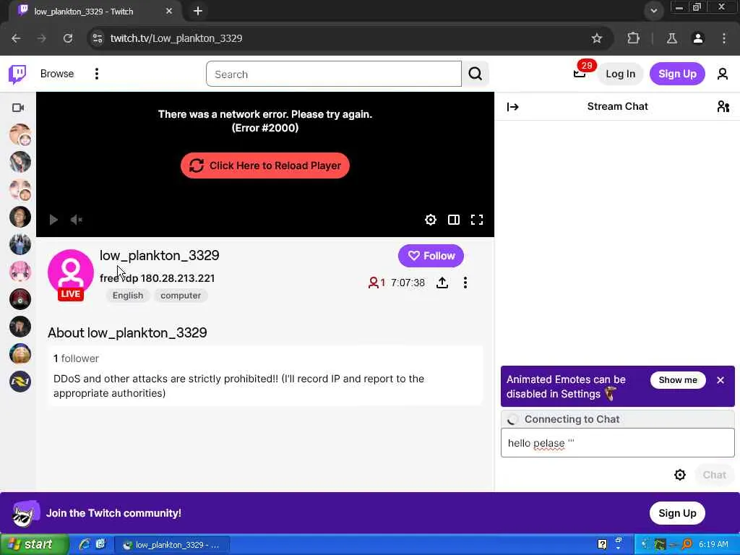The width and height of the screenshot is (740, 555).
Task: Click the Stream Chat title
Action: click(x=617, y=107)
